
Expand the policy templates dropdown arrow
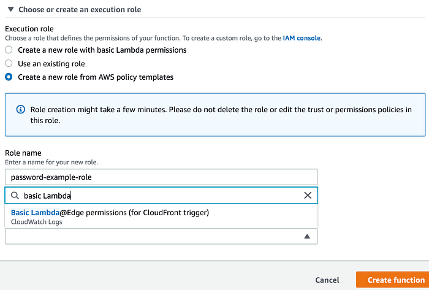tap(307, 236)
